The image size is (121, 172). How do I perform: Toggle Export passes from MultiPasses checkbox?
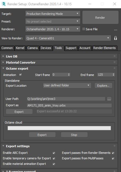click(113, 159)
